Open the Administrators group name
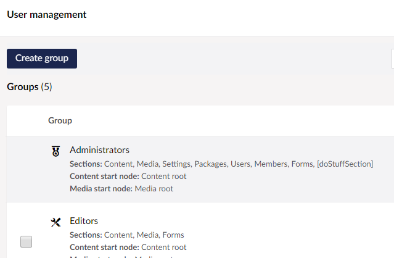 (99, 150)
